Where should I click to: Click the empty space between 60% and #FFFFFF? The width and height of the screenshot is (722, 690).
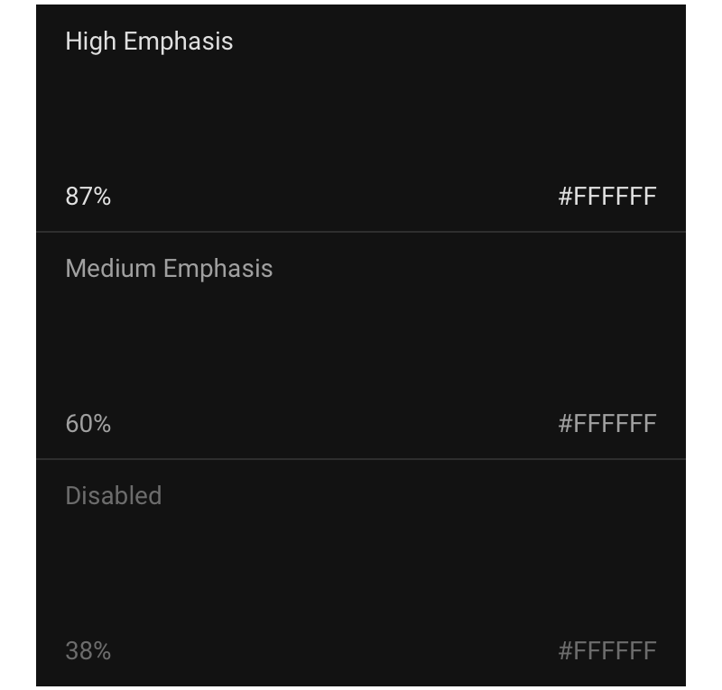(334, 424)
